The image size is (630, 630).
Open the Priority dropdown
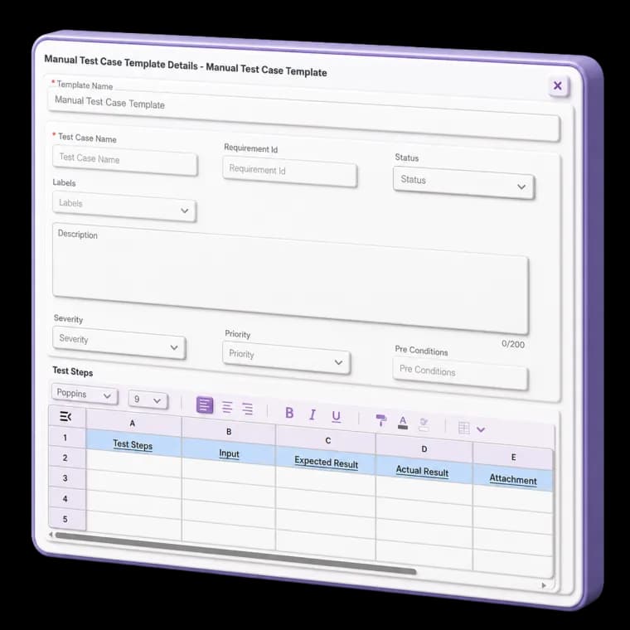click(286, 358)
